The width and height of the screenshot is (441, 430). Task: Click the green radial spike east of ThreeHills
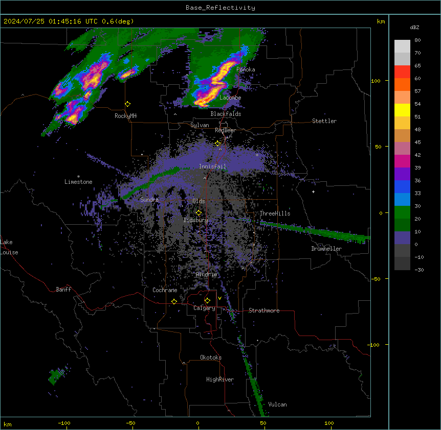click(315, 232)
